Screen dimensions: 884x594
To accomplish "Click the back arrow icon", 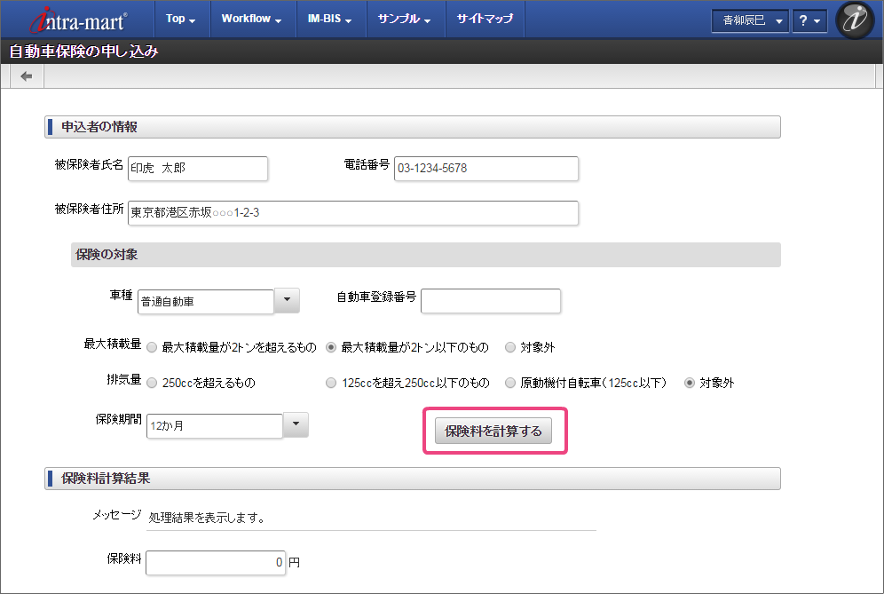I will click(x=27, y=77).
